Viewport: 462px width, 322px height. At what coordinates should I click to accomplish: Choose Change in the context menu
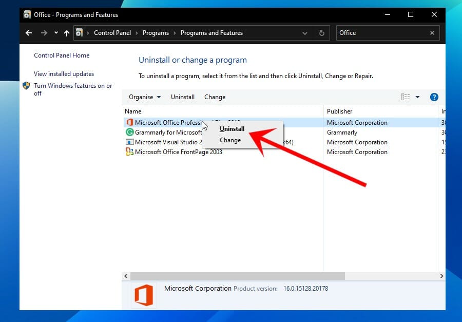coord(230,140)
